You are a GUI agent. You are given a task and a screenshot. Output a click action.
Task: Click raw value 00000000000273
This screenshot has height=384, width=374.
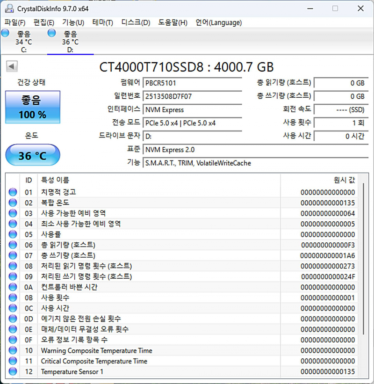[x=328, y=266]
